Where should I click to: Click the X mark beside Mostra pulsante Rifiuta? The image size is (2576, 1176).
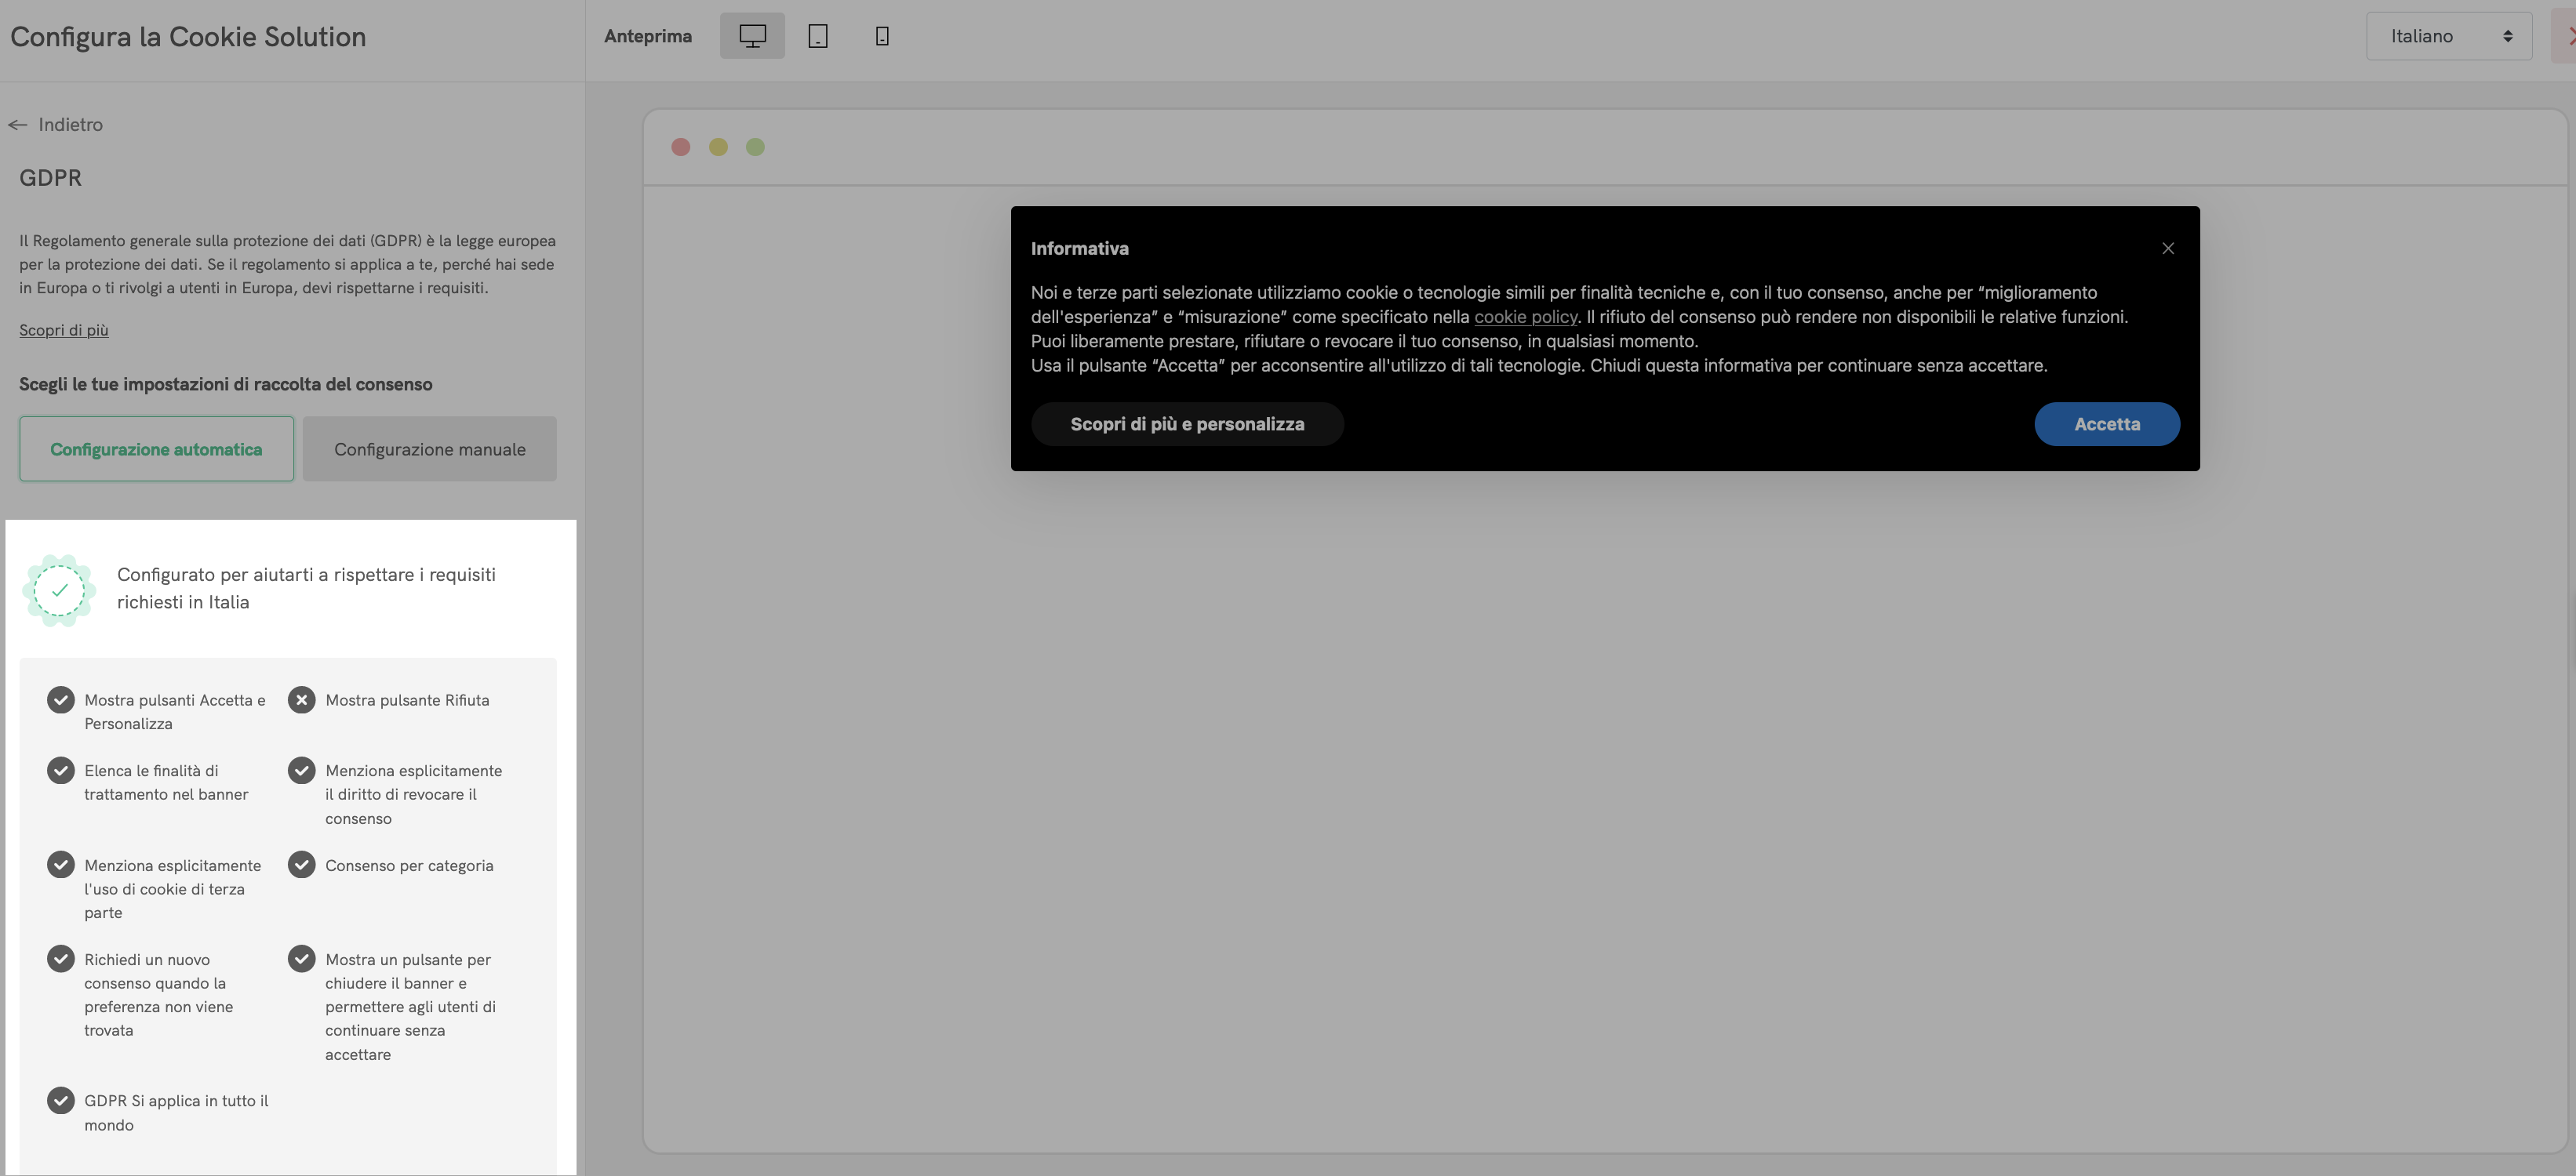tap(301, 699)
